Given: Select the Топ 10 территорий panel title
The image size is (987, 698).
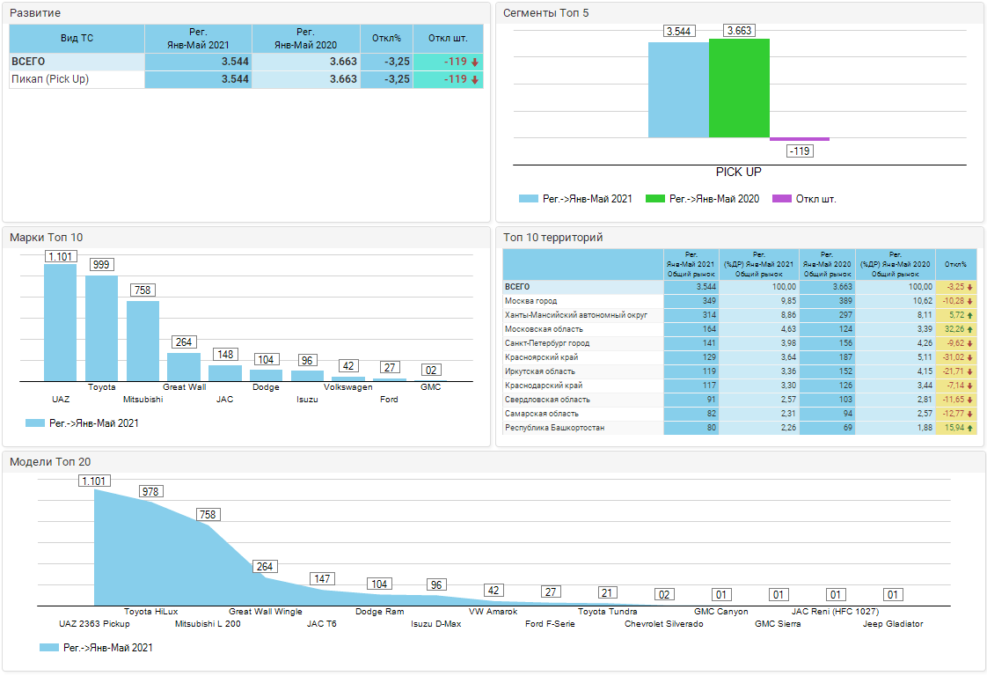Looking at the screenshot, I should [552, 238].
